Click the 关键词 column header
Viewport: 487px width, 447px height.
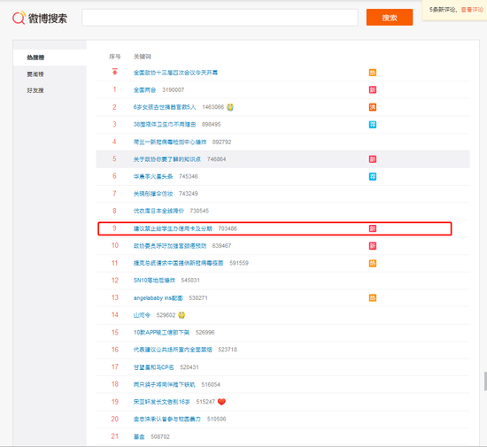click(x=143, y=57)
